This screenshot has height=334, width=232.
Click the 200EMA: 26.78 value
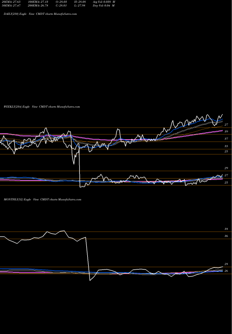click(x=38, y=6)
